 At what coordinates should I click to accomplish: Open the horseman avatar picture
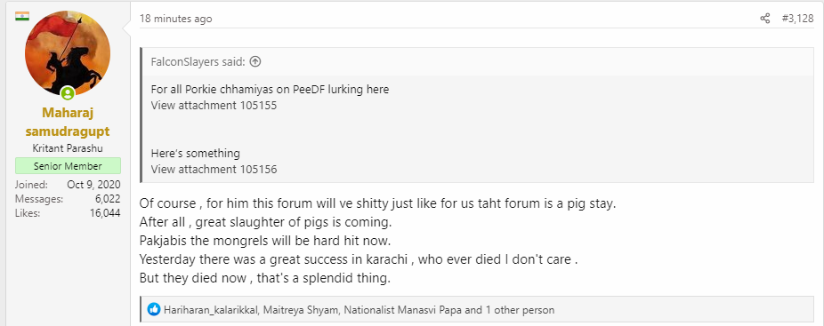(68, 53)
